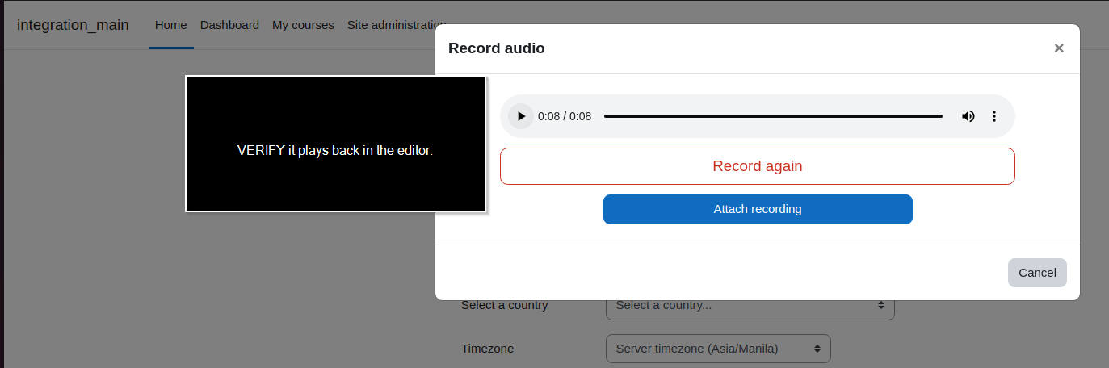Image resolution: width=1109 pixels, height=368 pixels.
Task: Open the Timezone dropdown
Action: click(718, 349)
